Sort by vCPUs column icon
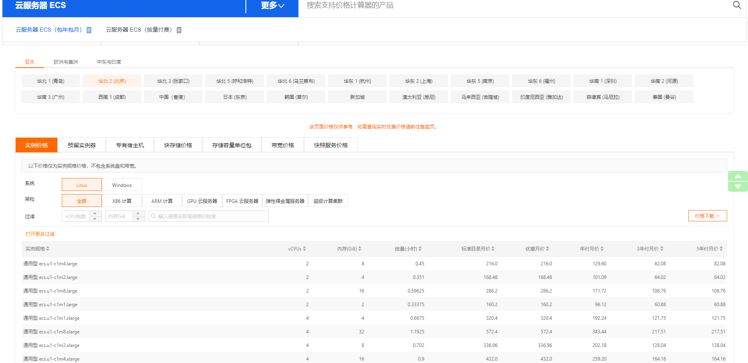Screen dimensions: 748x363 pos(304,249)
